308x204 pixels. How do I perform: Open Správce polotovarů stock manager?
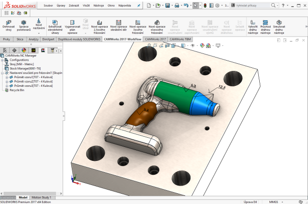point(24,26)
